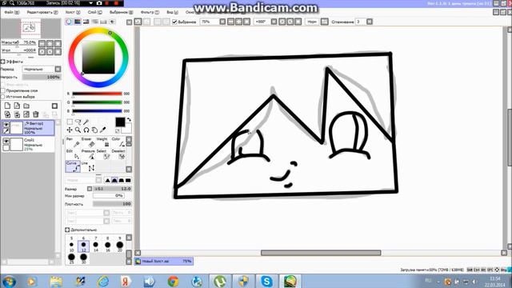Viewport: 512px width, 288px height.
Task: Select the Pressure tool
Action: 88,154
